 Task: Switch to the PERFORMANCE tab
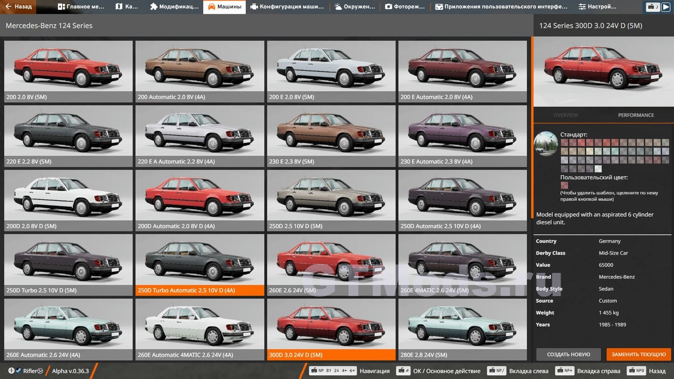pyautogui.click(x=636, y=115)
